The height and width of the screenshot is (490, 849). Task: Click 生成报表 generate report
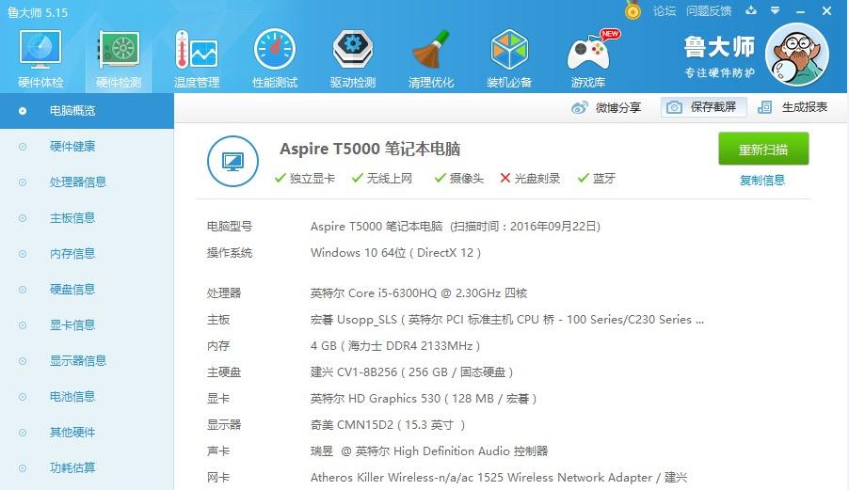coord(793,107)
